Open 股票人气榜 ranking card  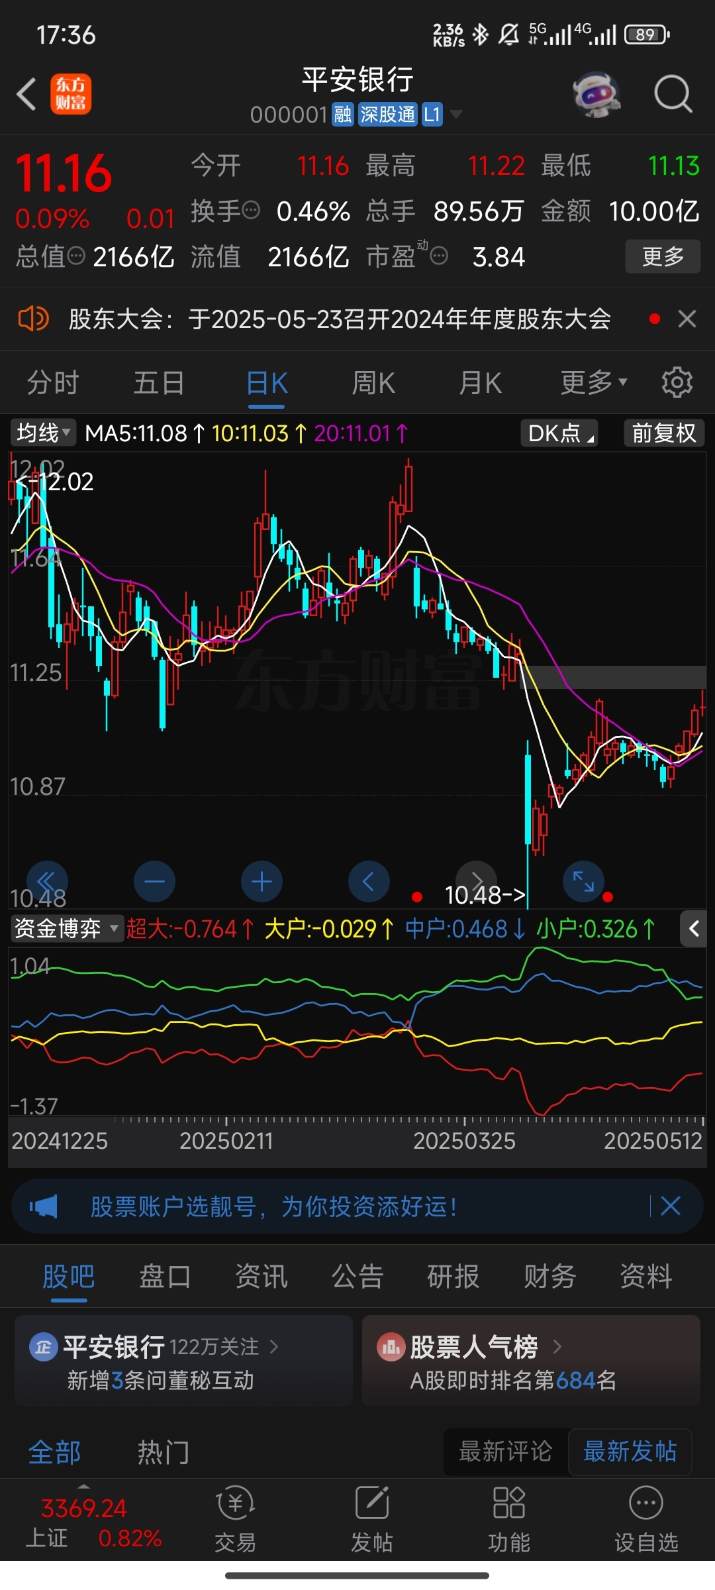[x=531, y=1361]
